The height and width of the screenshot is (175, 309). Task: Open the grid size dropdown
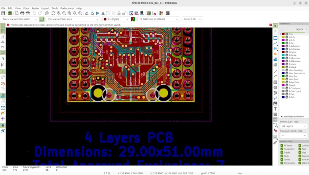tap(159, 19)
